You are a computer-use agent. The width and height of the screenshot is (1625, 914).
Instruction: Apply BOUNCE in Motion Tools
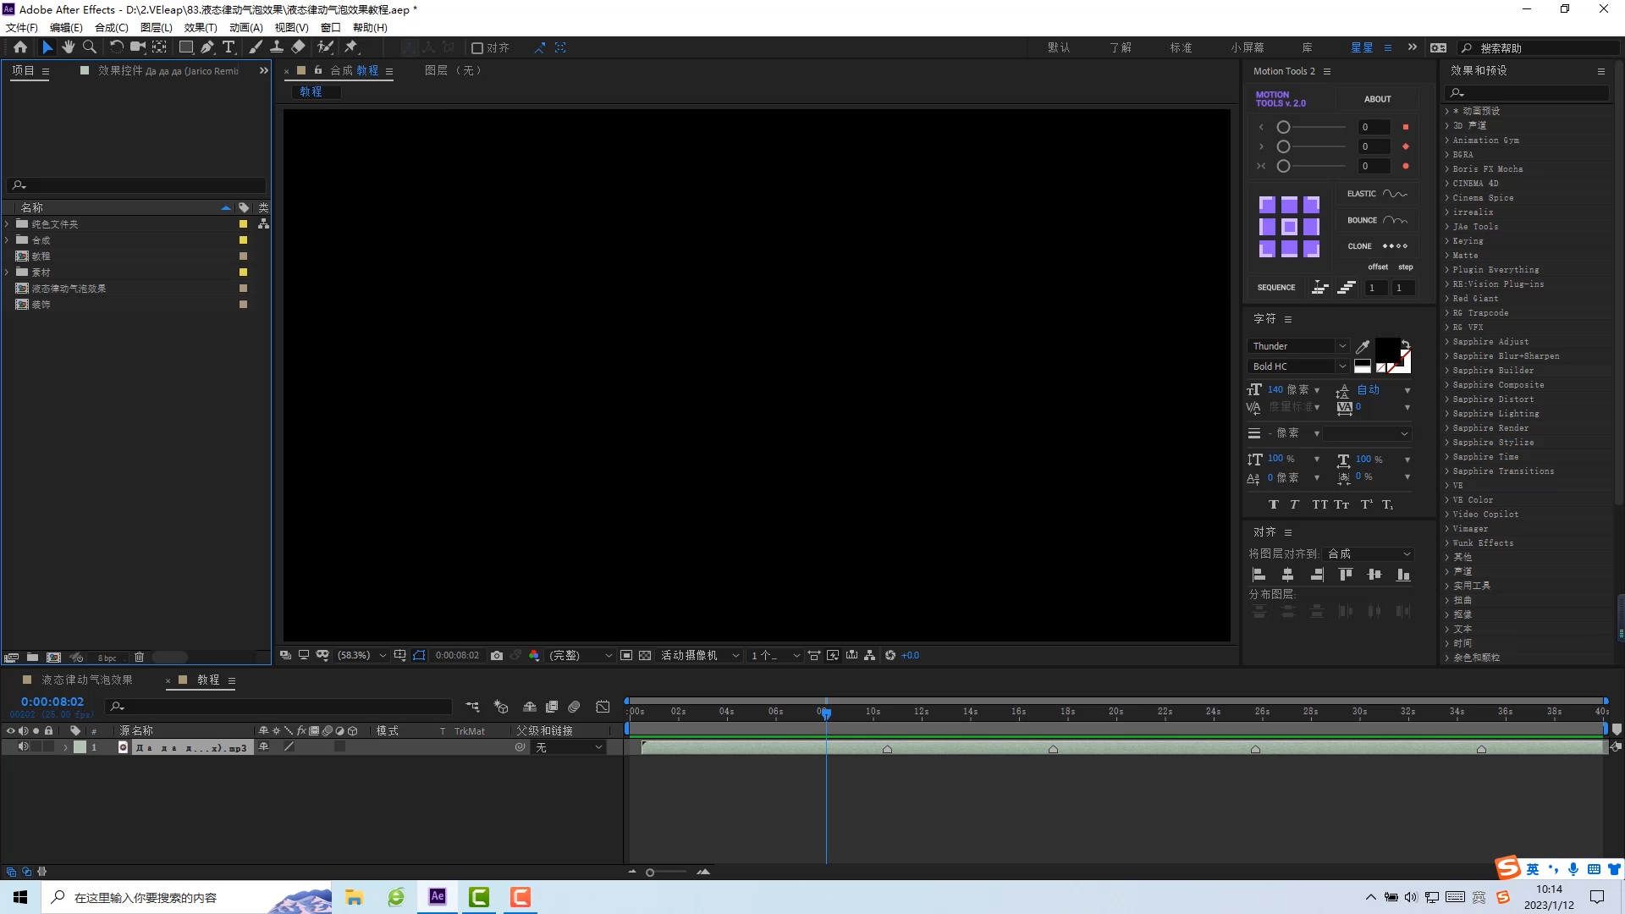tap(1377, 220)
